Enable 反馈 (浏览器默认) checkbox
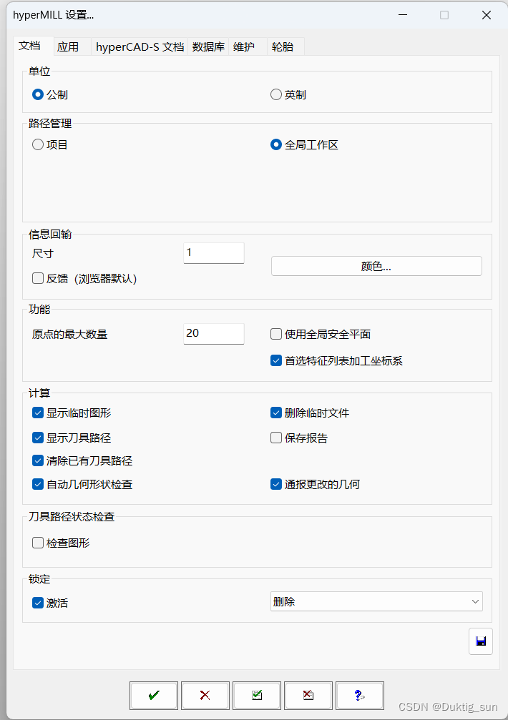The height and width of the screenshot is (720, 508). [37, 278]
